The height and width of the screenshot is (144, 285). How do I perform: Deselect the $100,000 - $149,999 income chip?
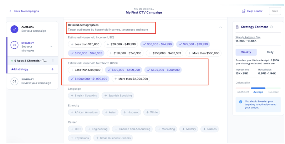(86, 53)
